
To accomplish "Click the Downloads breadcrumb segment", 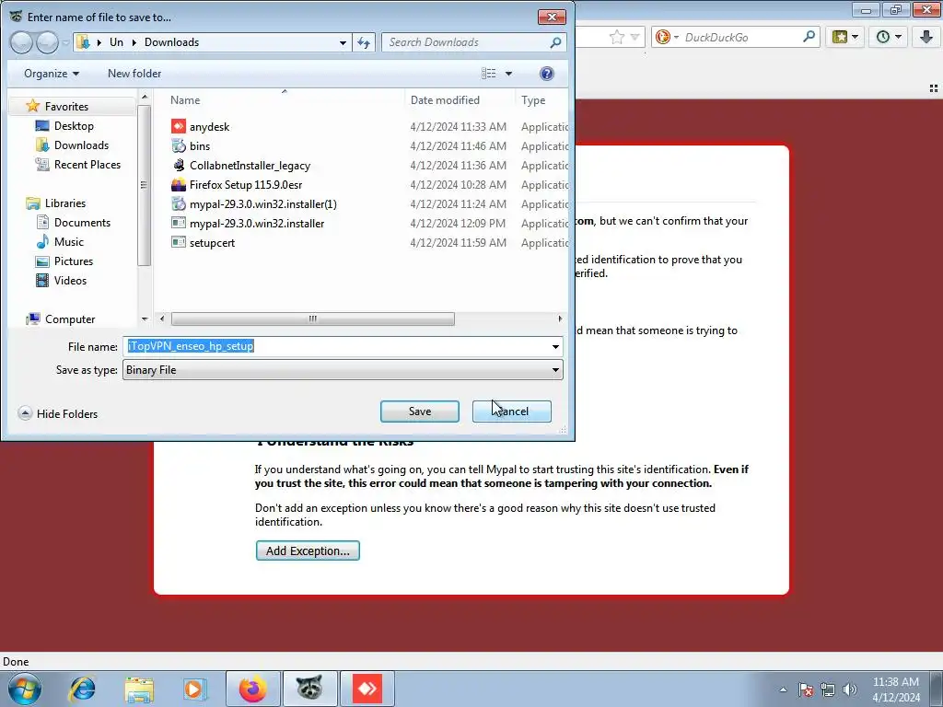I will [171, 42].
